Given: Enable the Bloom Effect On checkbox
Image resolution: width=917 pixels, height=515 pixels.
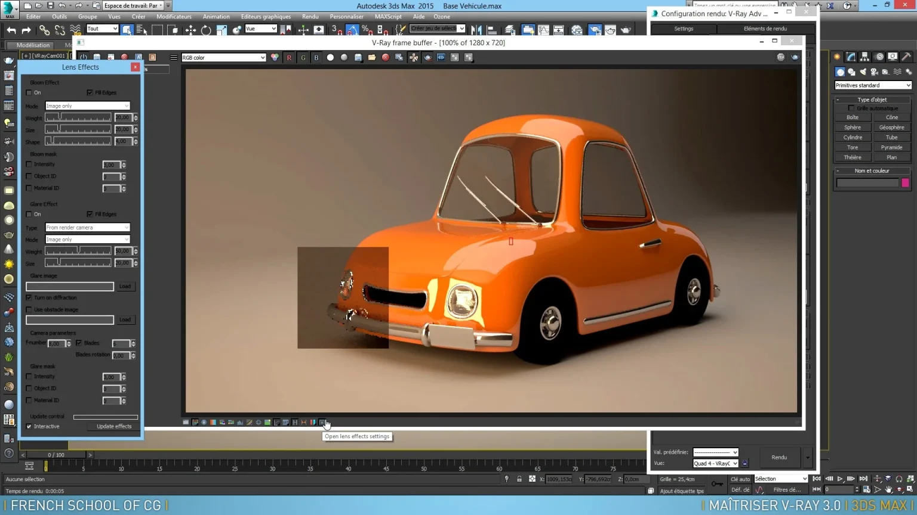Looking at the screenshot, I should (29, 92).
